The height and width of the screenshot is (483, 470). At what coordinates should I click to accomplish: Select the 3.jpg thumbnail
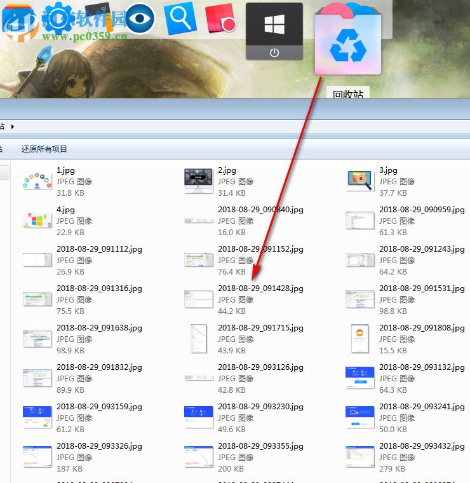click(x=360, y=181)
